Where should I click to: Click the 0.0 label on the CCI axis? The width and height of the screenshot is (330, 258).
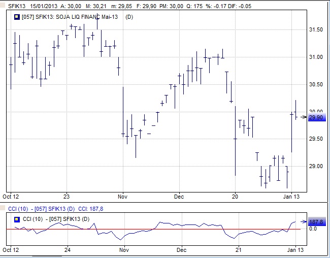tap(313, 229)
